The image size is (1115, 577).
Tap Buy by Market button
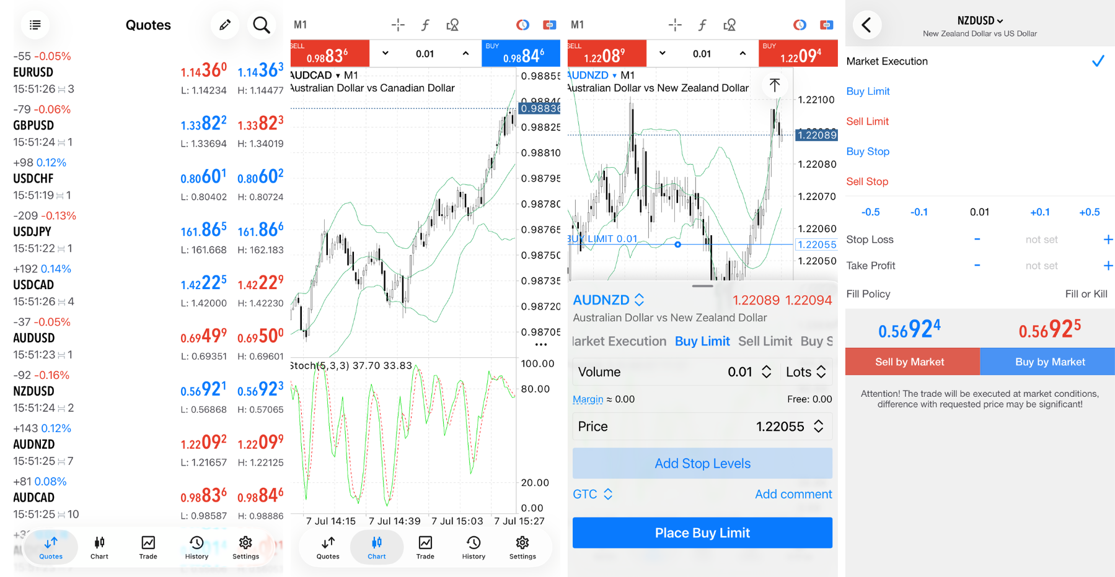click(x=1048, y=362)
